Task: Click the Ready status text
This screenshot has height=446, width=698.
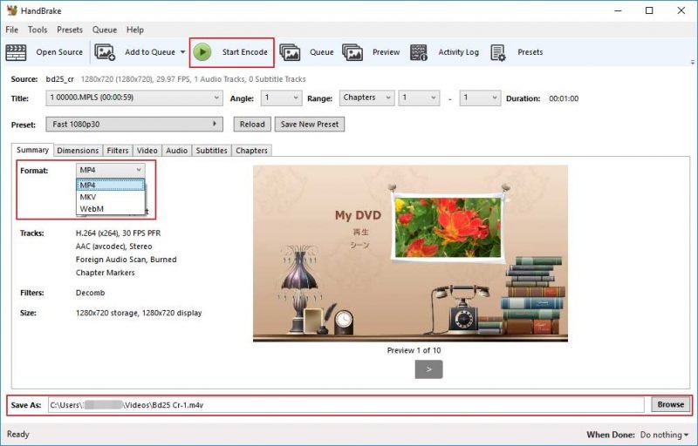Action: point(17,434)
